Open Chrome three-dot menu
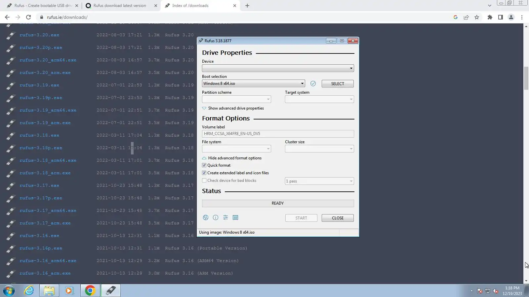This screenshot has width=529, height=297. (x=522, y=17)
